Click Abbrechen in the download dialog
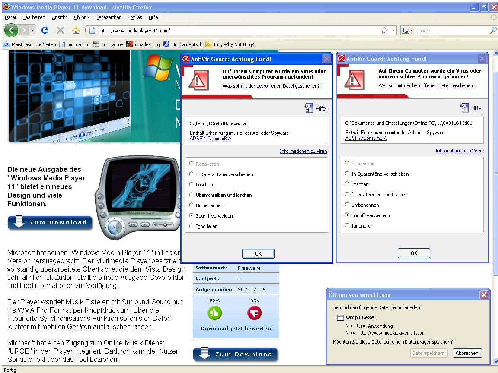This screenshot has height=373, width=498. tap(467, 353)
